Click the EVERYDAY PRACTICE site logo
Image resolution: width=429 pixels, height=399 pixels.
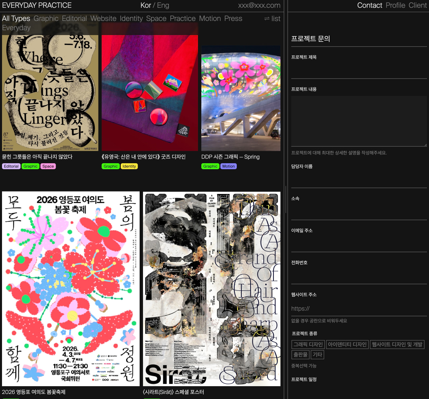point(37,5)
